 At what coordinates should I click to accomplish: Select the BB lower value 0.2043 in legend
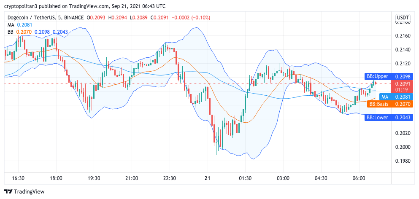click(60, 32)
